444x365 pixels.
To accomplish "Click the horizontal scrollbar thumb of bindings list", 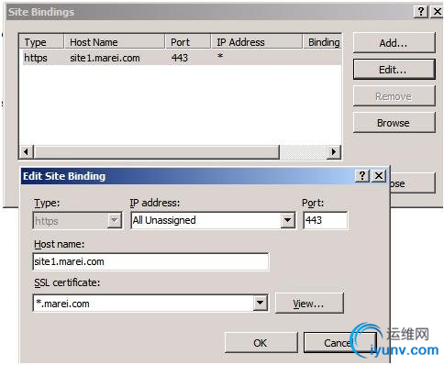I will click(157, 151).
